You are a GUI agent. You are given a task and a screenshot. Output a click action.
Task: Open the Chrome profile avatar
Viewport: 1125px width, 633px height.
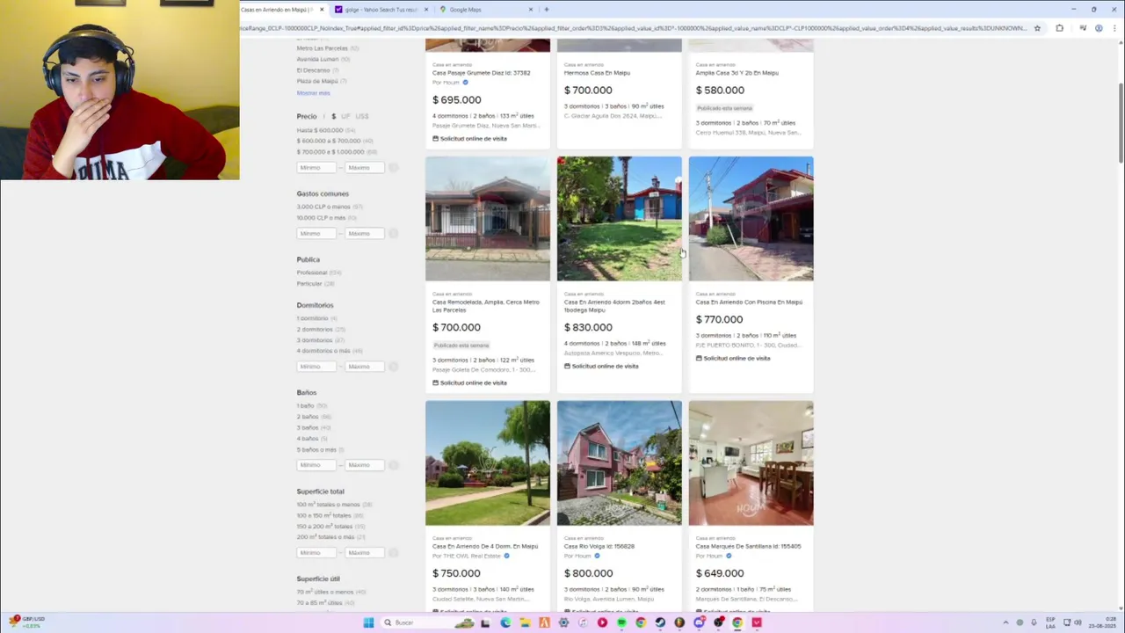[1099, 28]
